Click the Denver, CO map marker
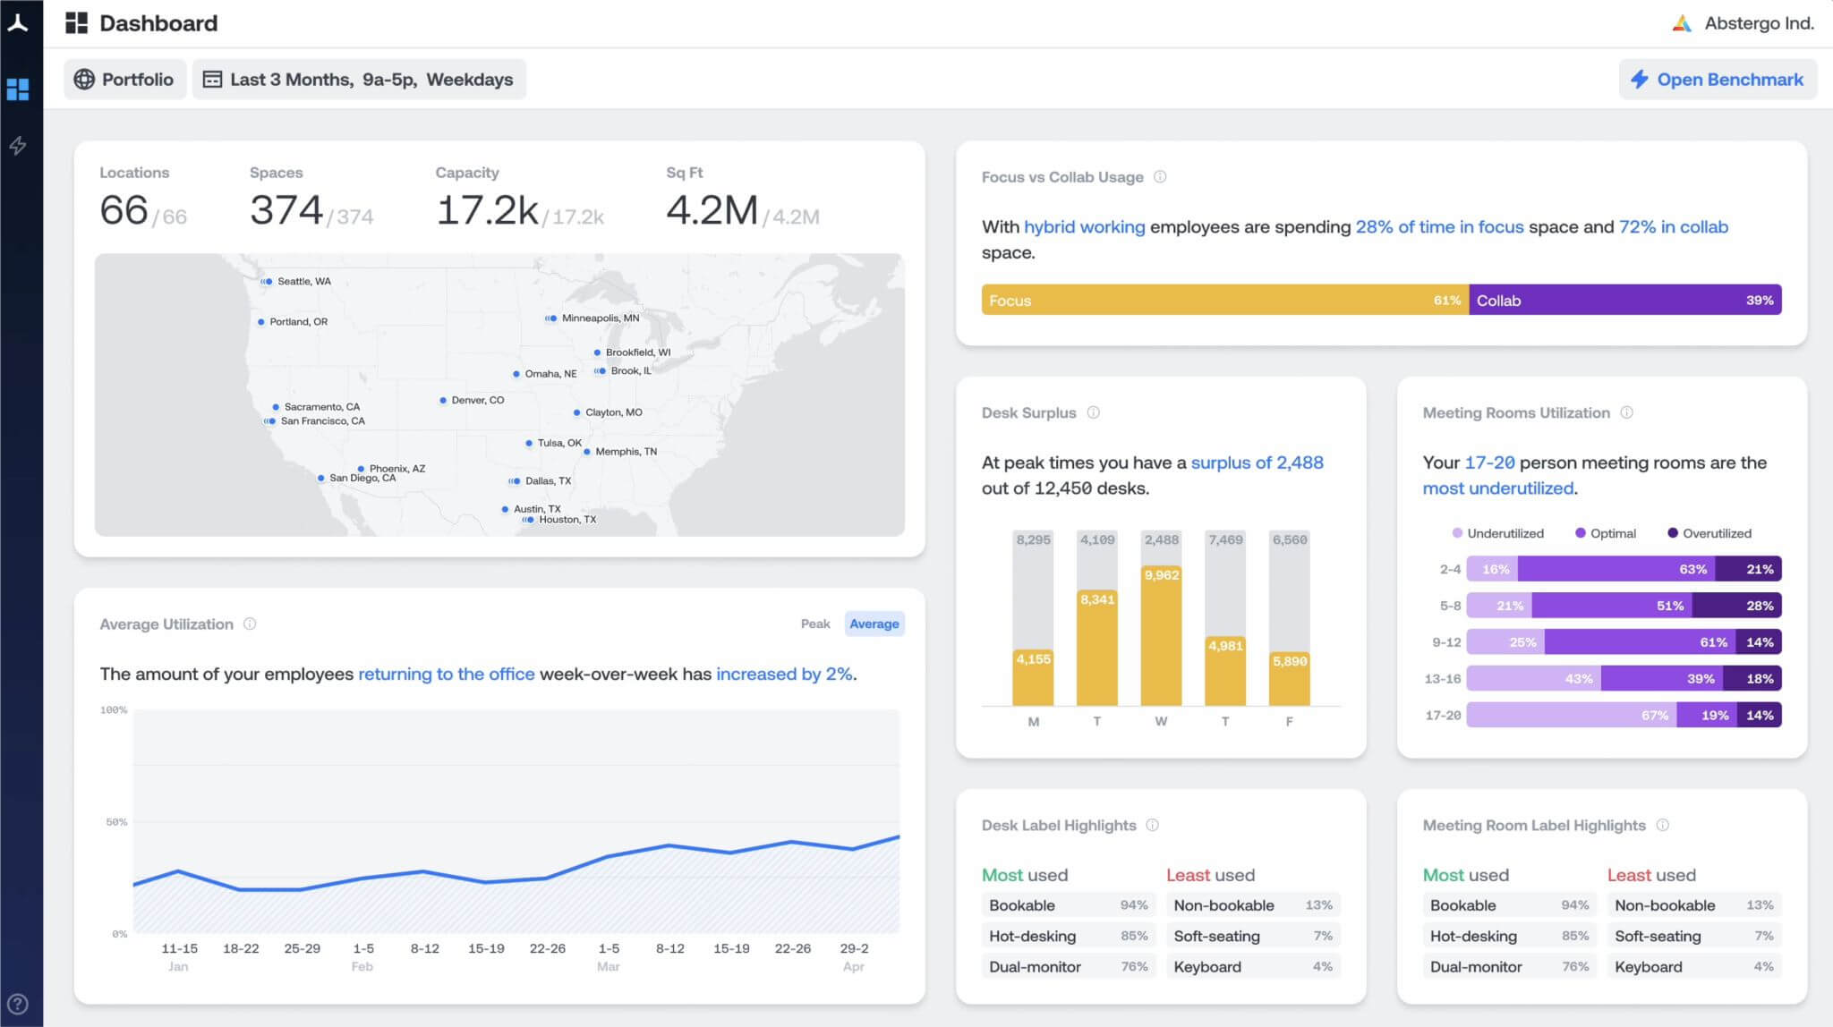The width and height of the screenshot is (1833, 1027). coord(443,401)
